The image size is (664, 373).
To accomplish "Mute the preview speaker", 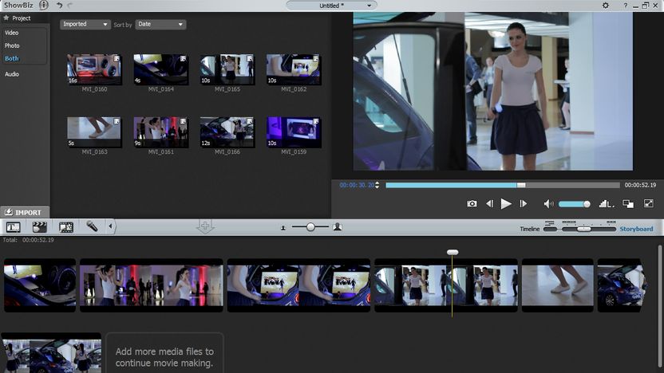I will (548, 204).
